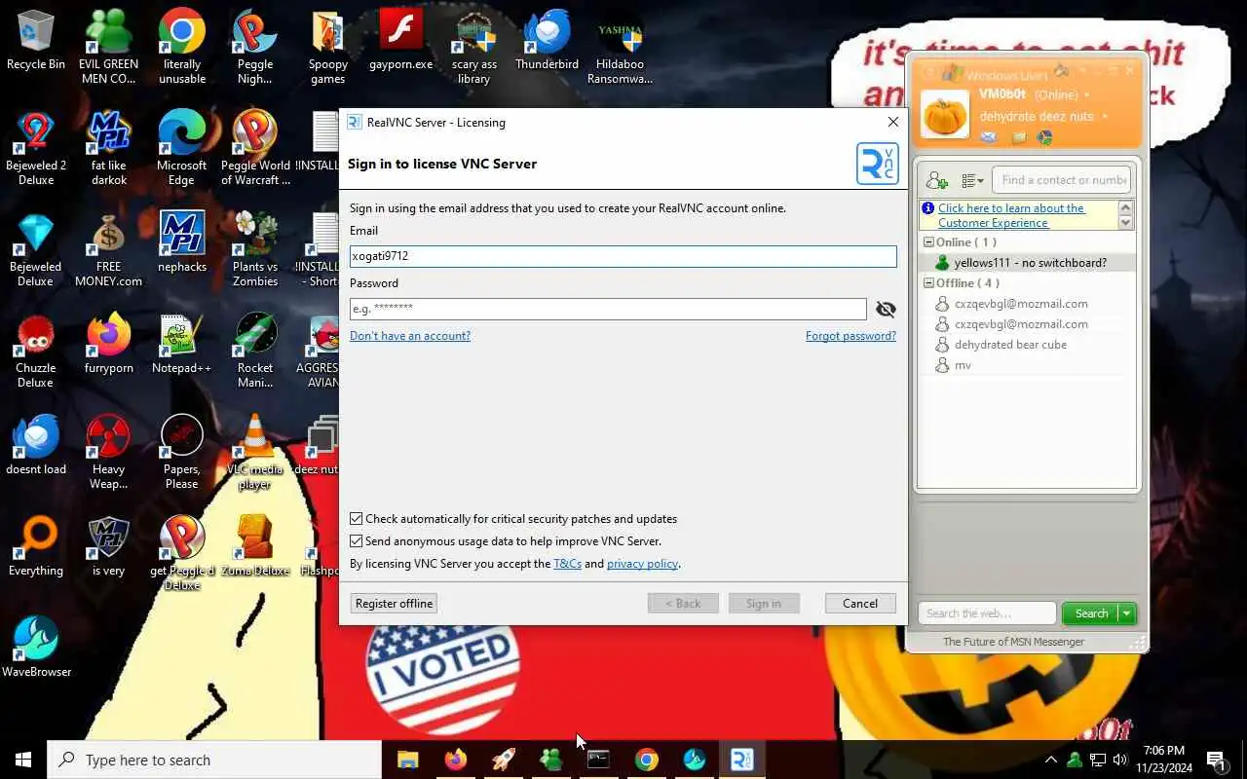Viewport: 1247px width, 779px height.
Task: Open the Recycle Bin desktop icon
Action: pos(36,42)
